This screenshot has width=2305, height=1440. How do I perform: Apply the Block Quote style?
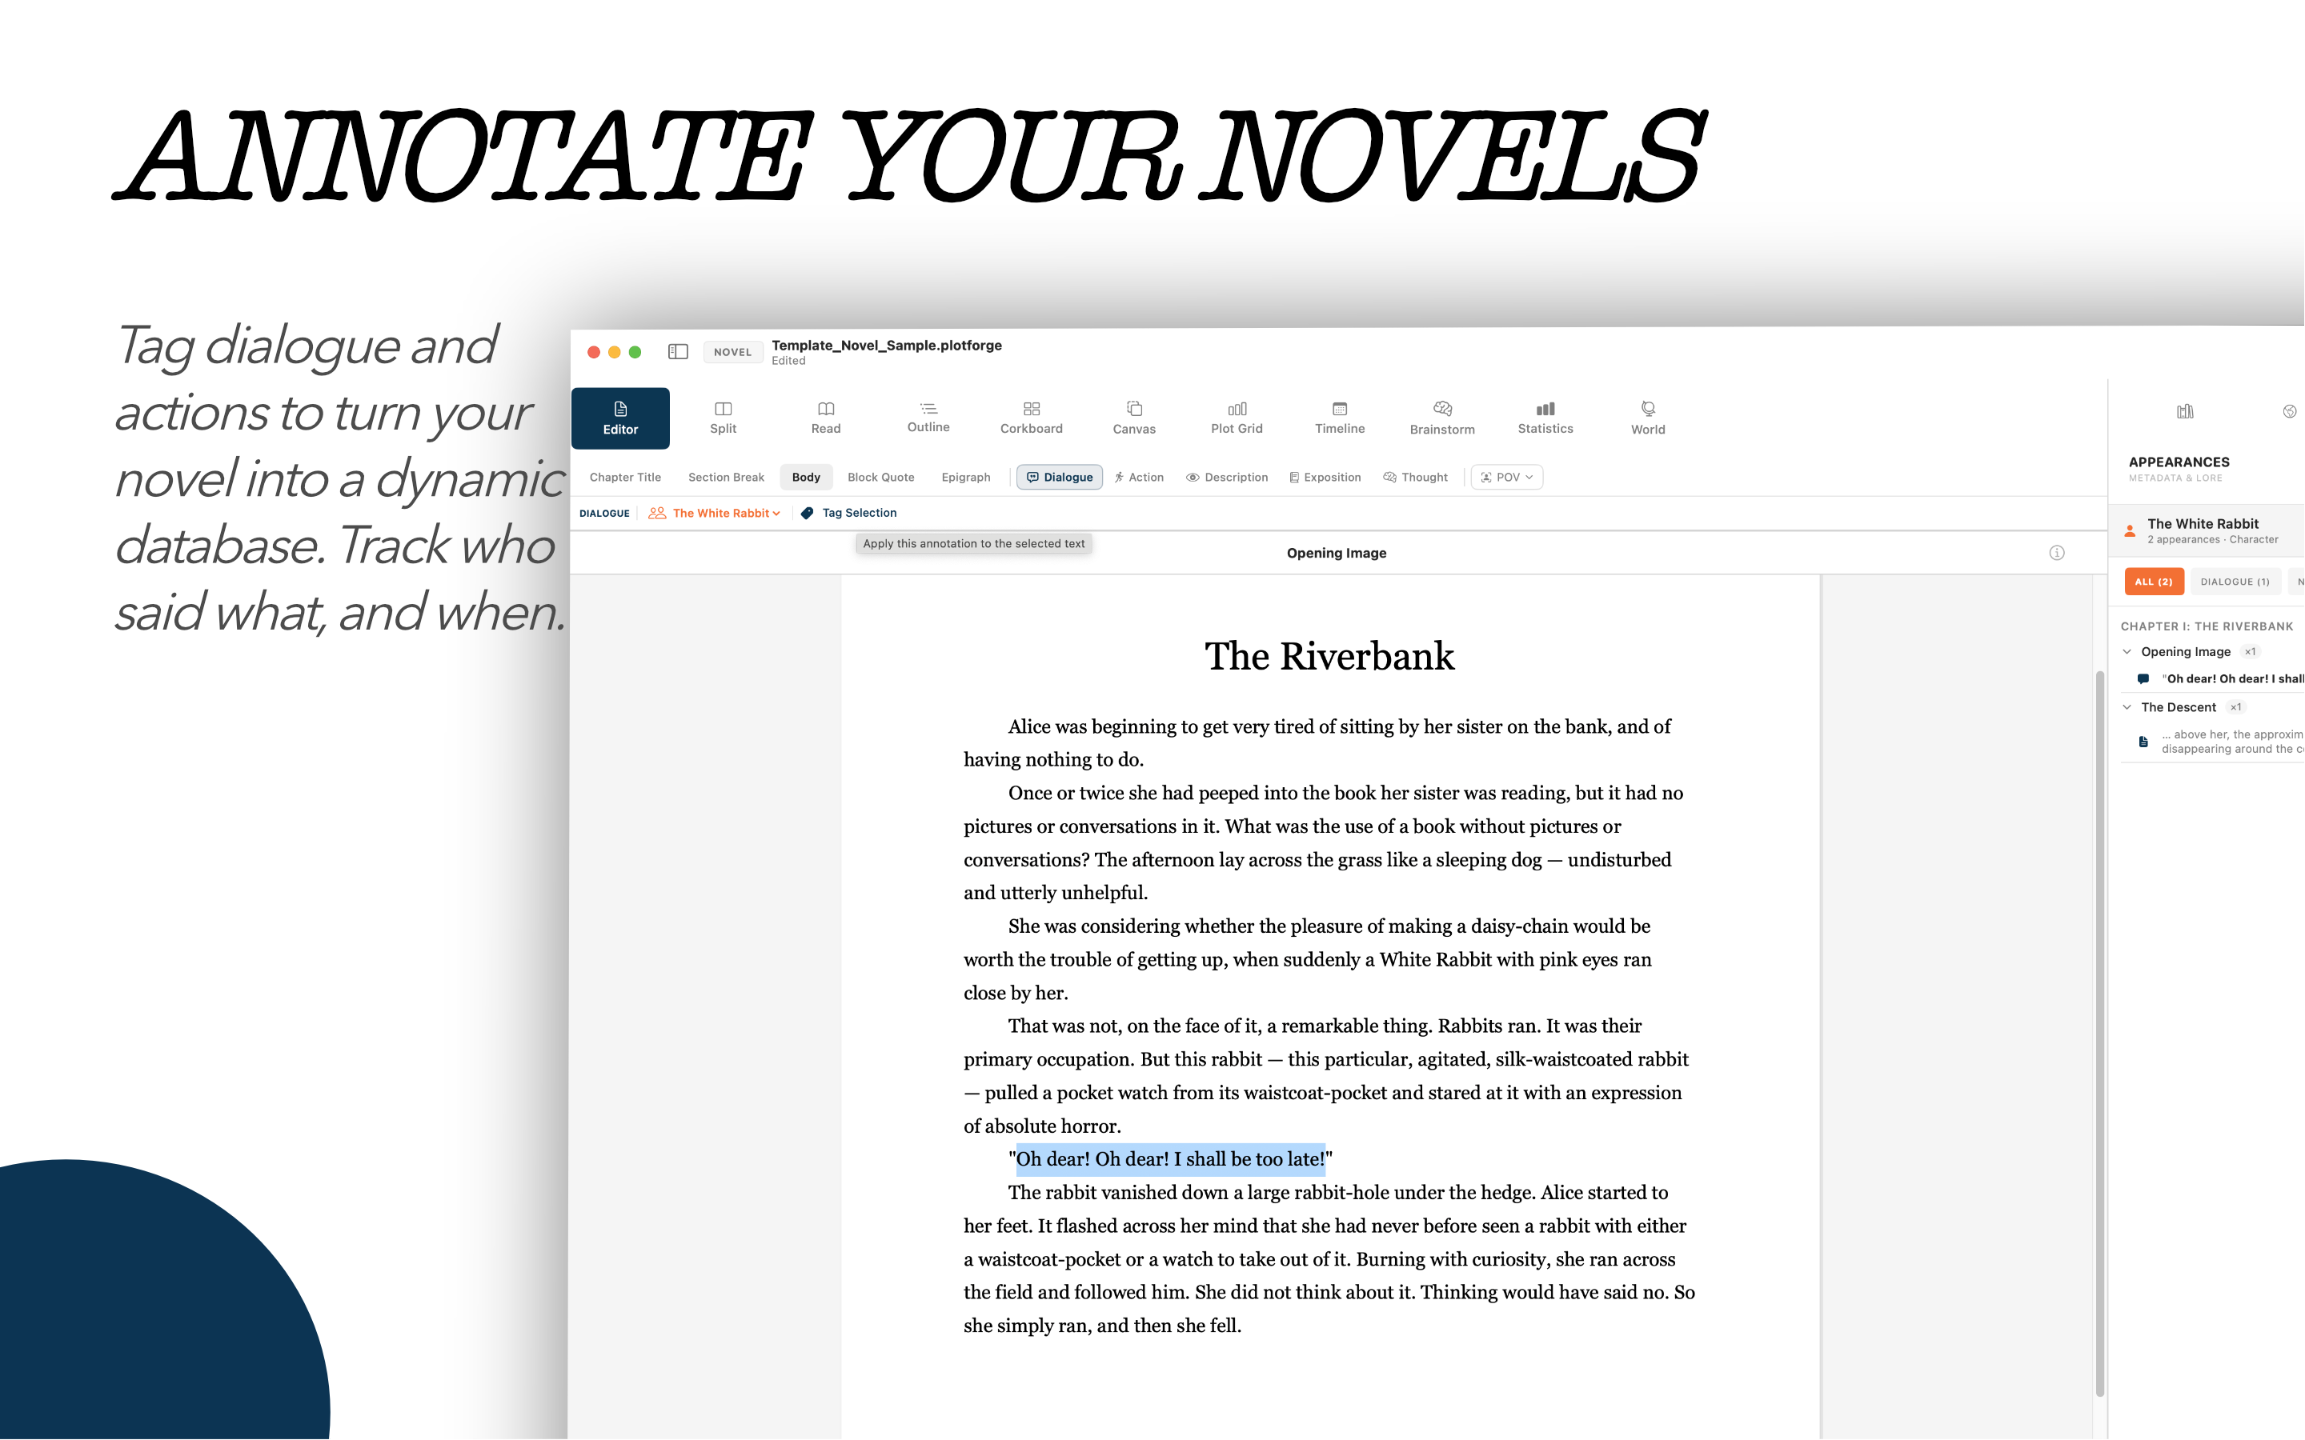point(881,477)
